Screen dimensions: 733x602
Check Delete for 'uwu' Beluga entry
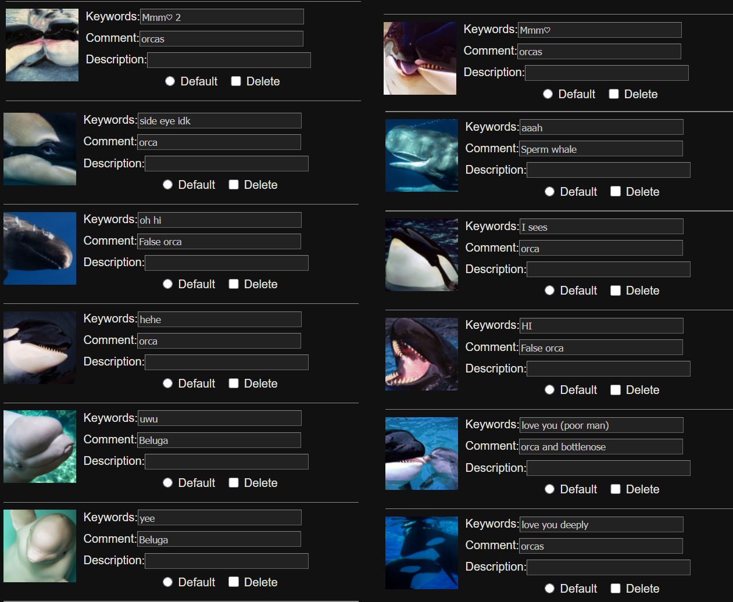click(234, 483)
